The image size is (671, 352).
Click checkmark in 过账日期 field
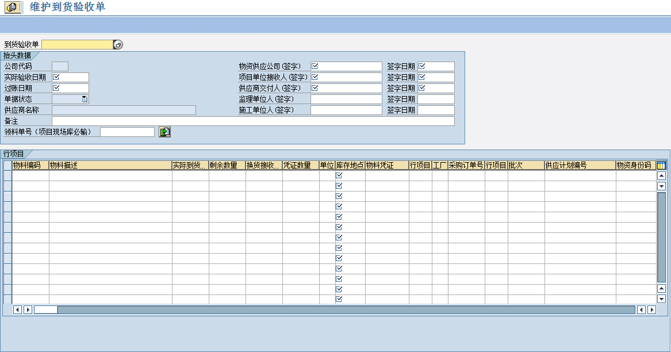pyautogui.click(x=56, y=88)
